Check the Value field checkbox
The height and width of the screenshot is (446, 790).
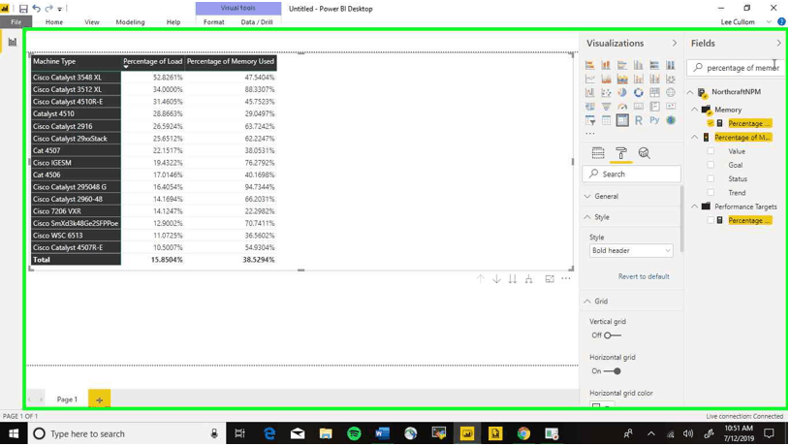[711, 151]
